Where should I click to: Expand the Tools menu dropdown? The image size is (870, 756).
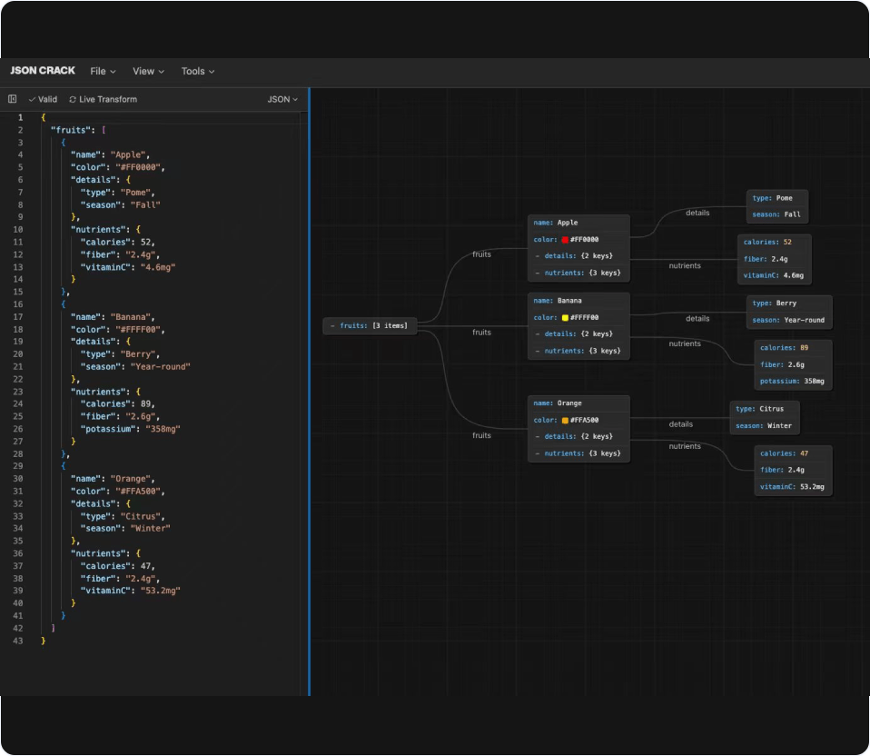(198, 71)
